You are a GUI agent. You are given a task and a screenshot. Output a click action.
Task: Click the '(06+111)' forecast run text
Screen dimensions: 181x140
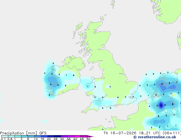pos(172,133)
